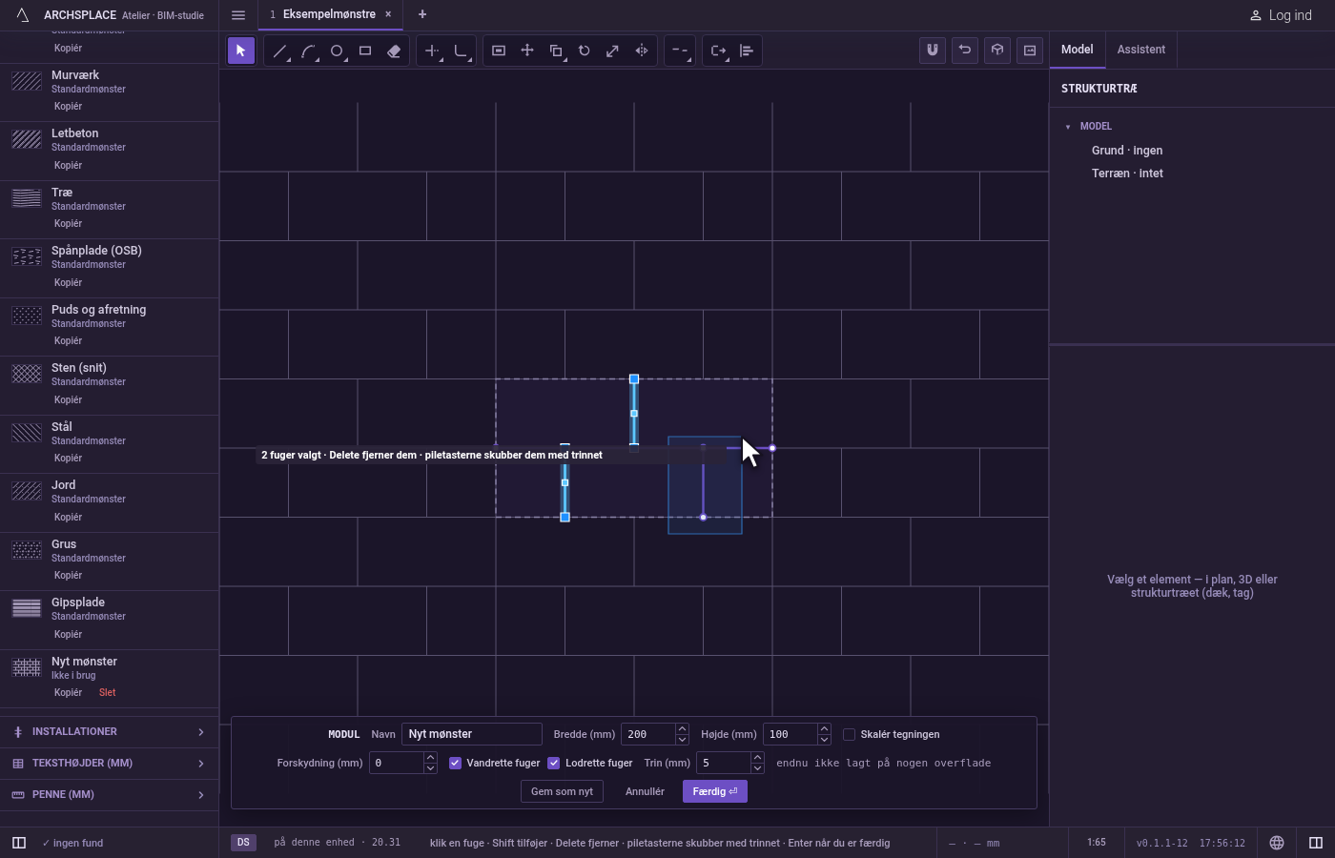This screenshot has width=1335, height=858.
Task: Enable Skalér tegningen checkbox
Action: [849, 734]
